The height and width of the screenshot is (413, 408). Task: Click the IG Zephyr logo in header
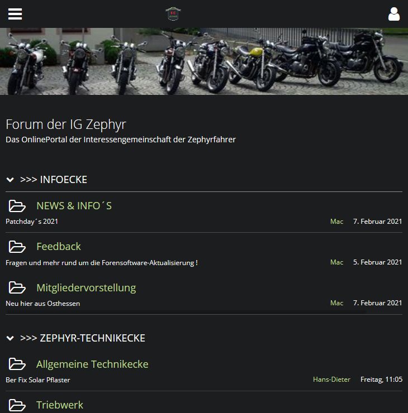point(173,14)
